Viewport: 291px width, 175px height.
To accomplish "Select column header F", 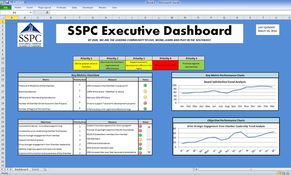I will pyautogui.click(x=80, y=17).
